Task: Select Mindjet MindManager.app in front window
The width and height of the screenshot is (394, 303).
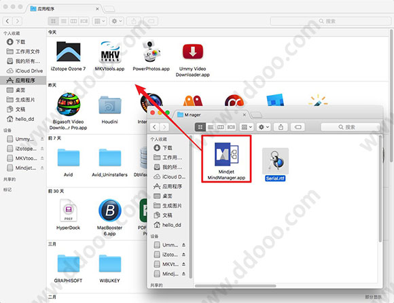Action: coord(226,154)
